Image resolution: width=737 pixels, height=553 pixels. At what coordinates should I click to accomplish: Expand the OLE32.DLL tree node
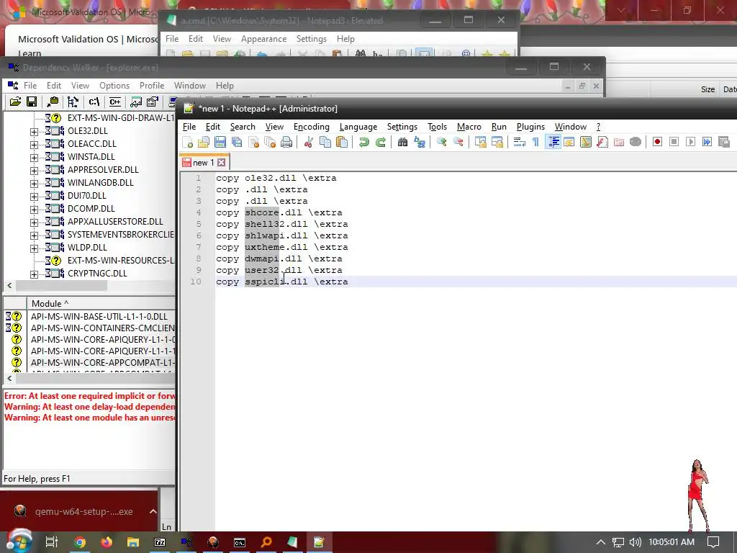[34, 132]
